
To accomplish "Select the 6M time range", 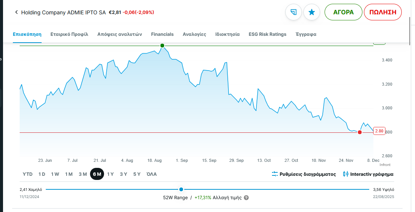I will click(97, 174).
